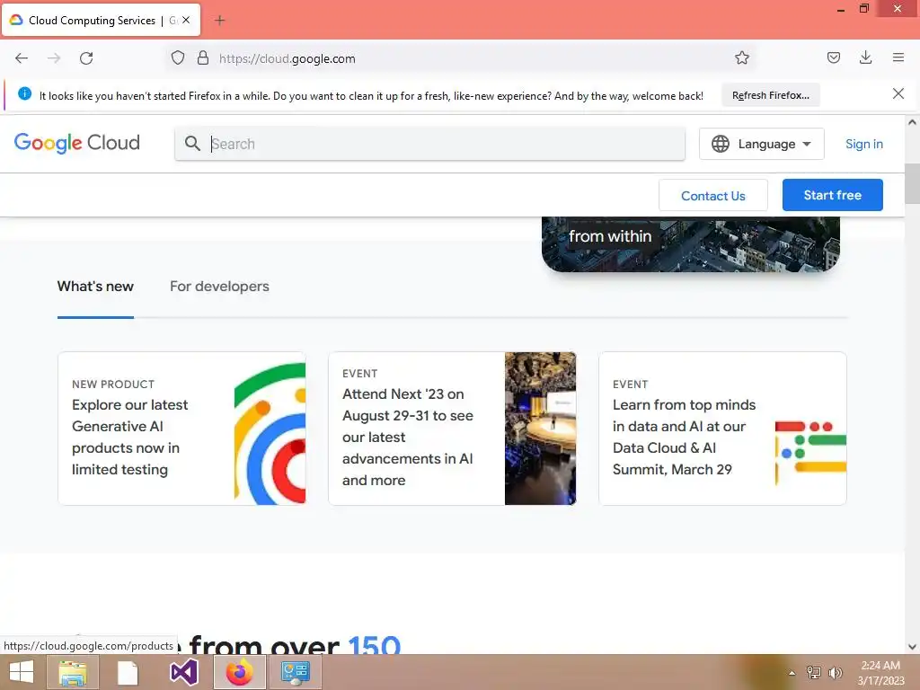Open the taskbar clock and date
This screenshot has height=690, width=920.
coord(880,673)
